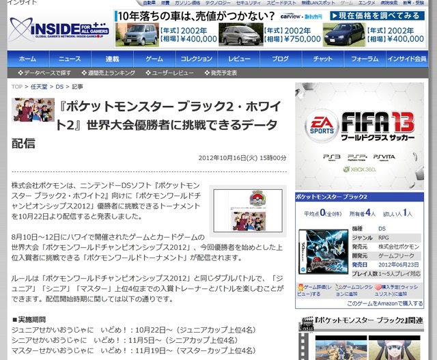Click the XBOX 360 logo in FIFA ad
Screen dimensions: 437x360
[x=359, y=169]
